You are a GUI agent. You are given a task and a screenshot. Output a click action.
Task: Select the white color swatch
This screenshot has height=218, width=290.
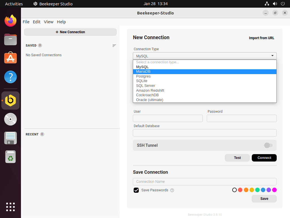pos(234,190)
